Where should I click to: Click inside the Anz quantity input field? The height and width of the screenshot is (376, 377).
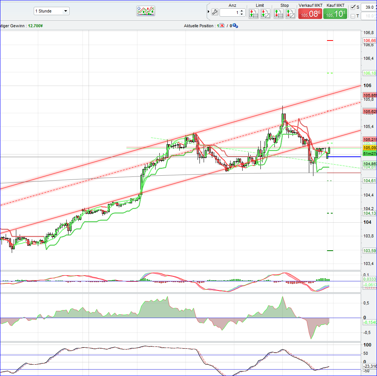point(231,12)
